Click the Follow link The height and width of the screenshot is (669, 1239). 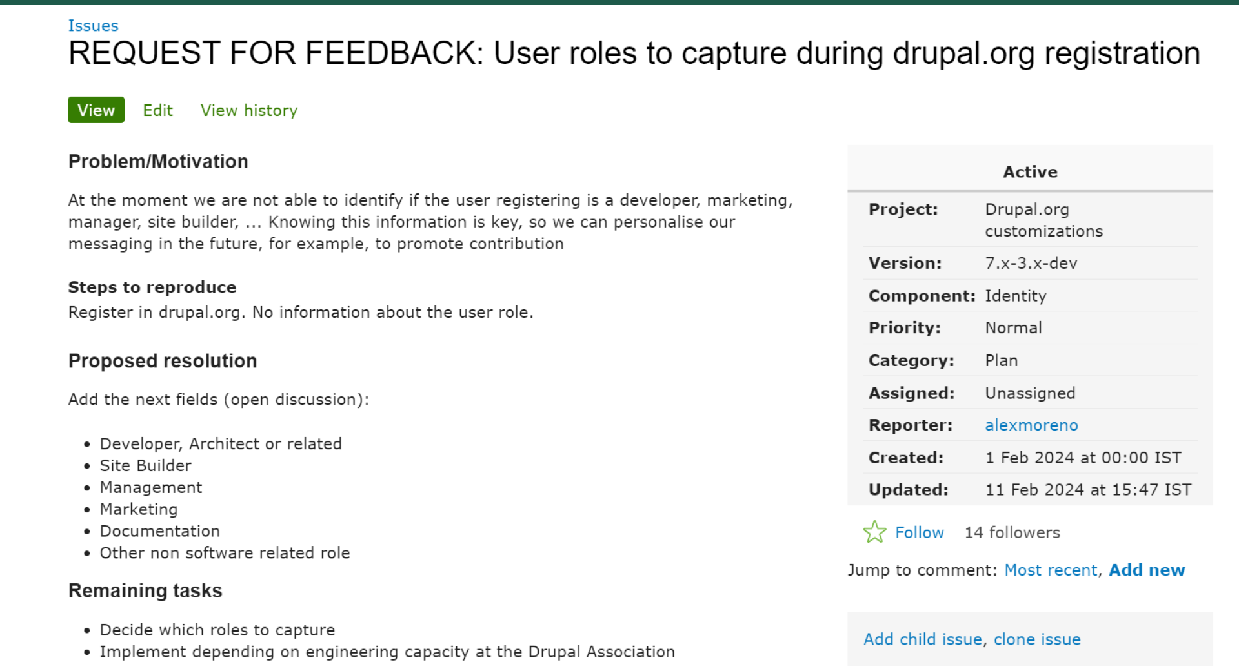coord(920,532)
